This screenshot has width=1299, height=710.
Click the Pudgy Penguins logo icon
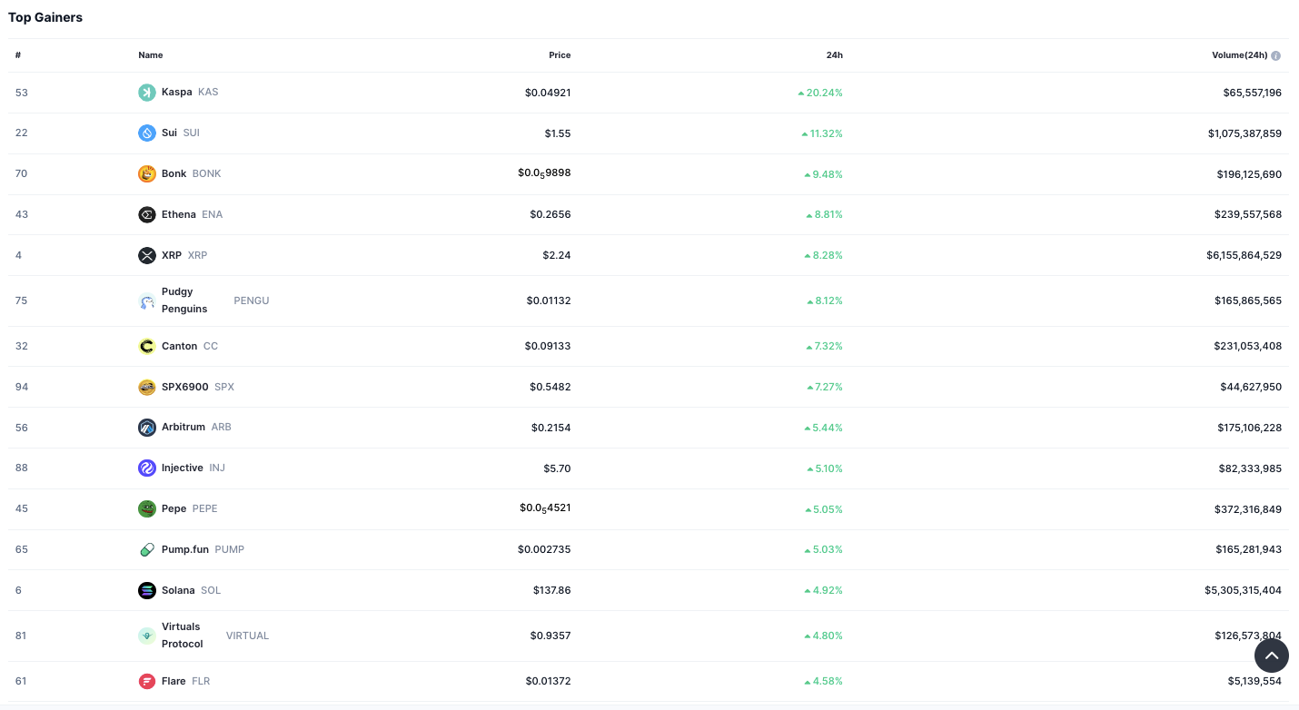click(147, 301)
